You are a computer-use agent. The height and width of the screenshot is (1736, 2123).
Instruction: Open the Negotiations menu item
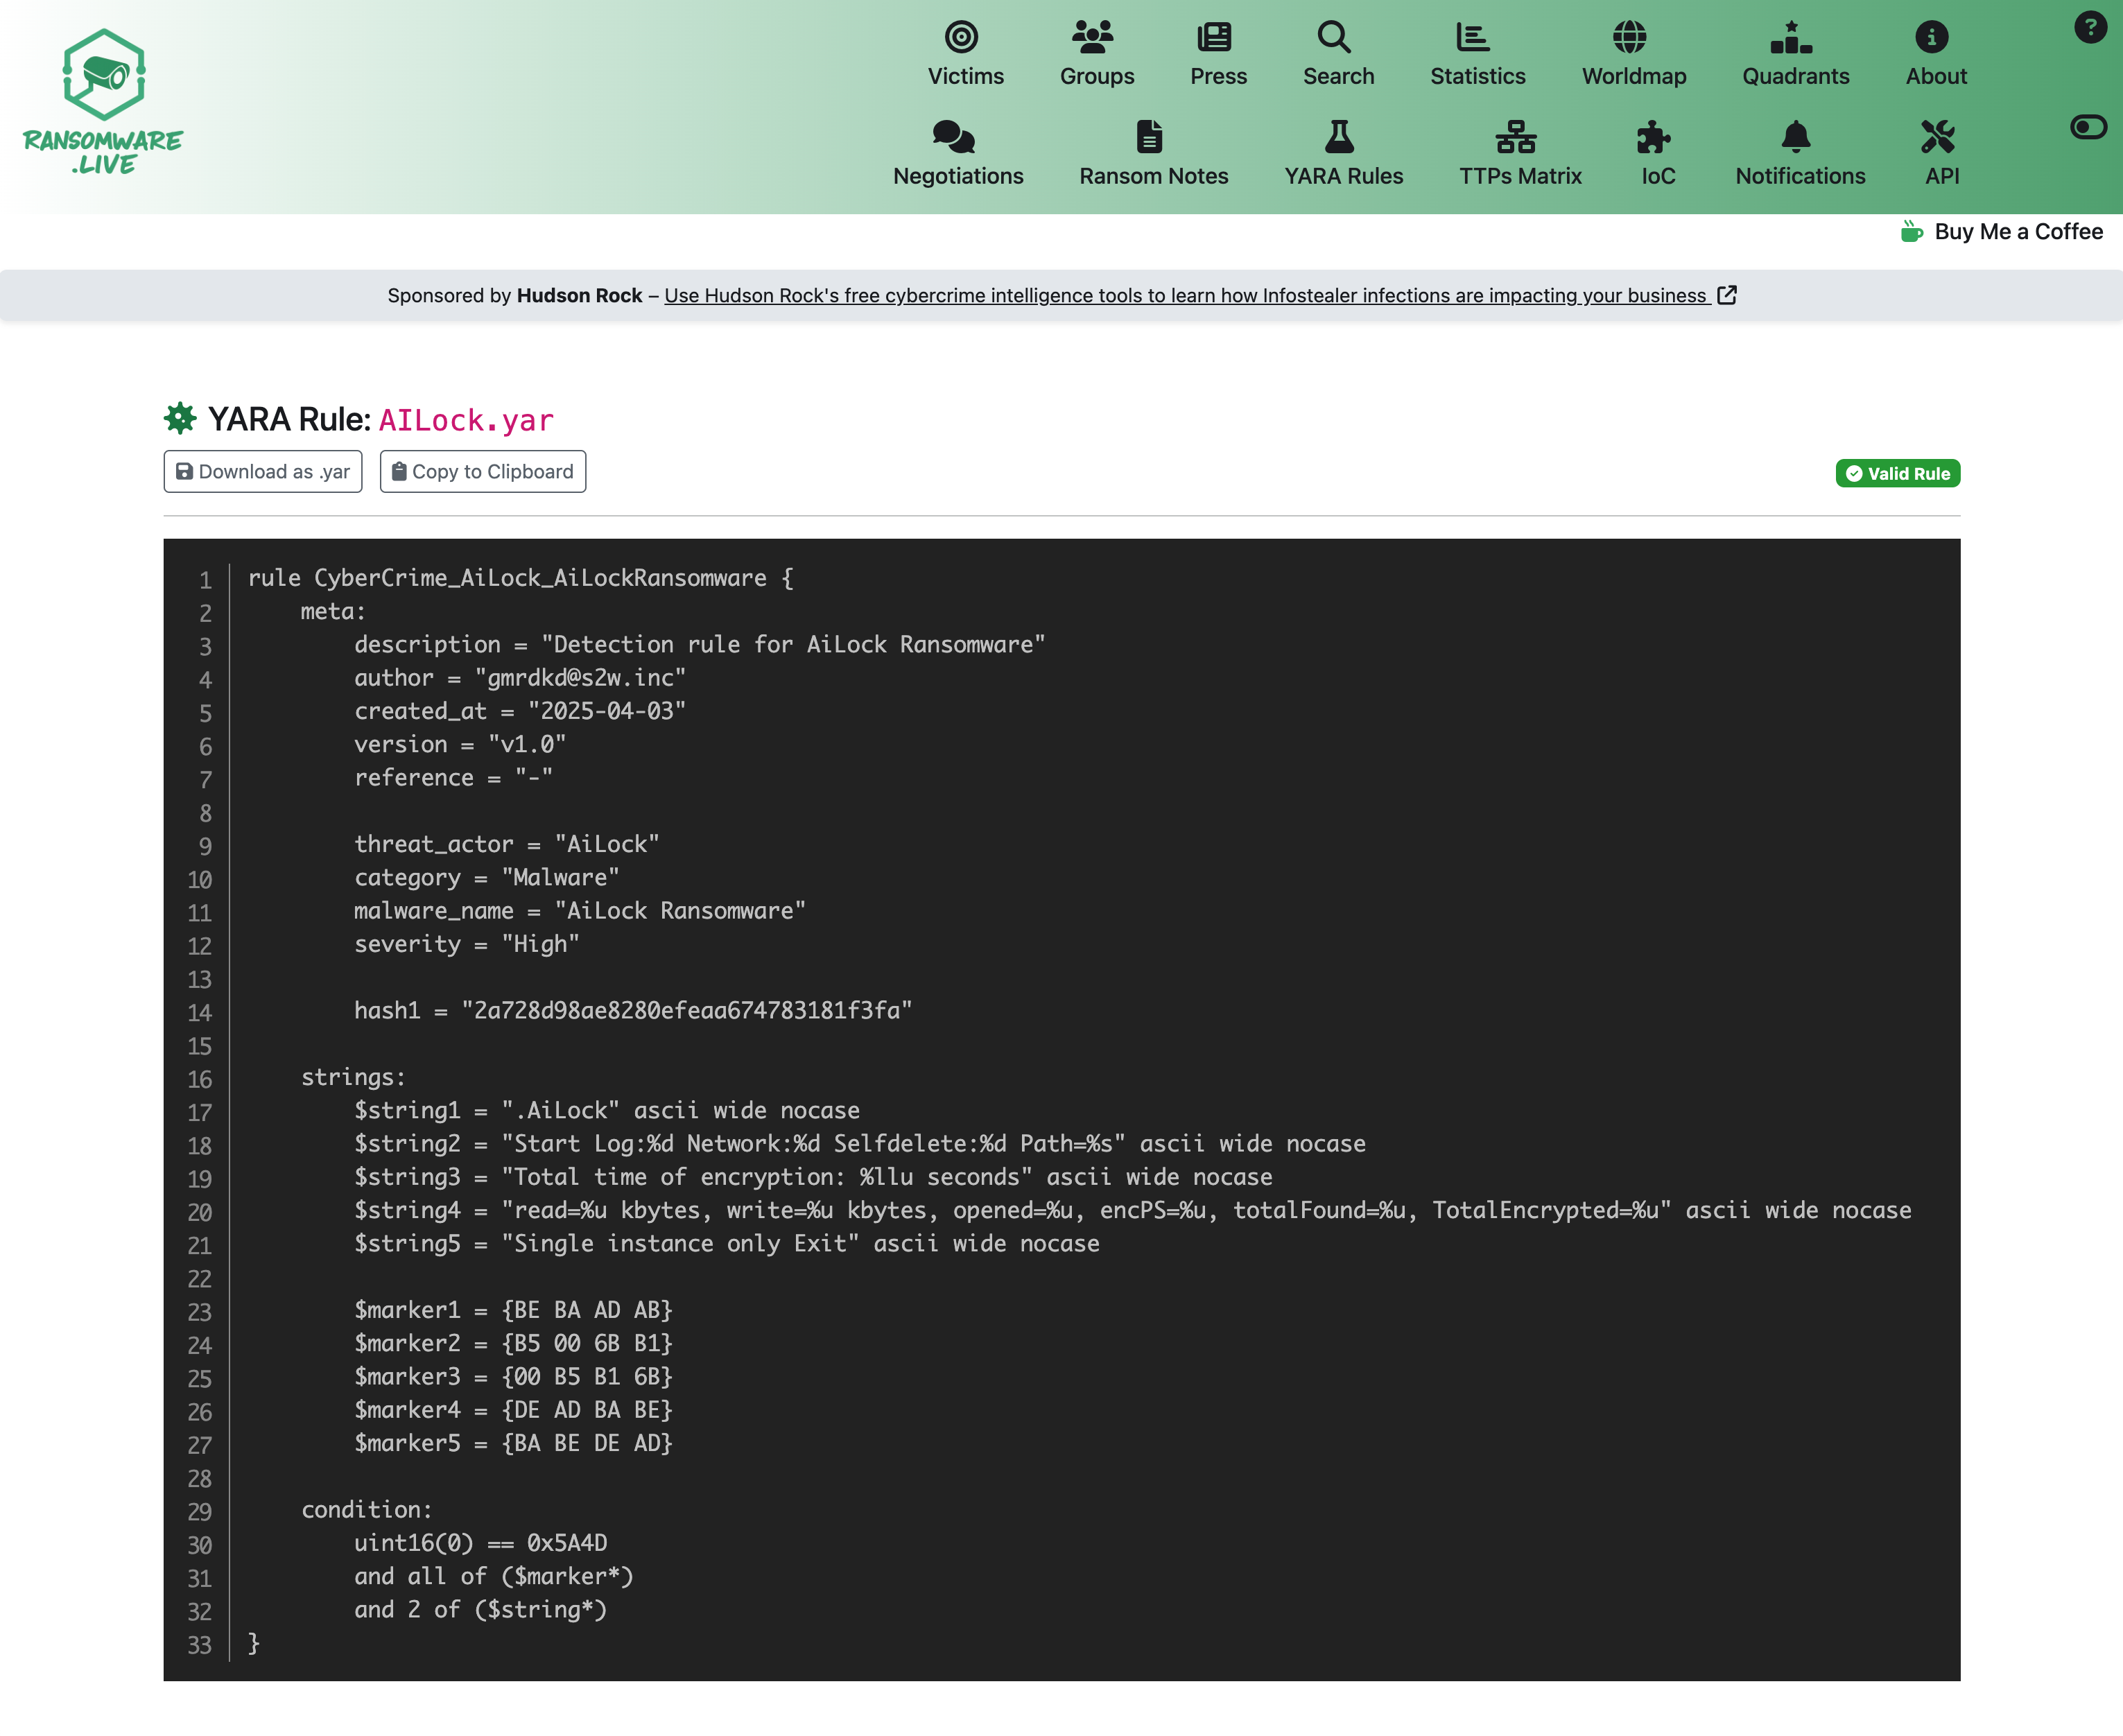coord(957,176)
